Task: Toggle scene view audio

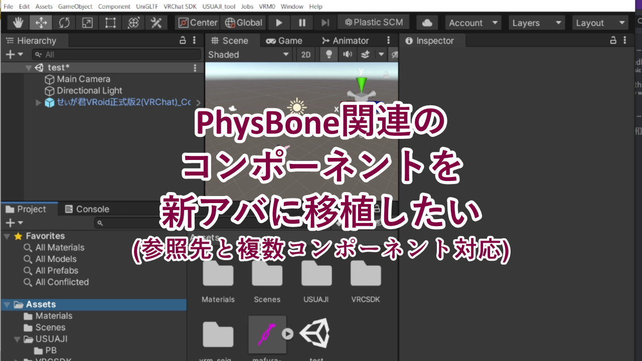Action: (347, 54)
